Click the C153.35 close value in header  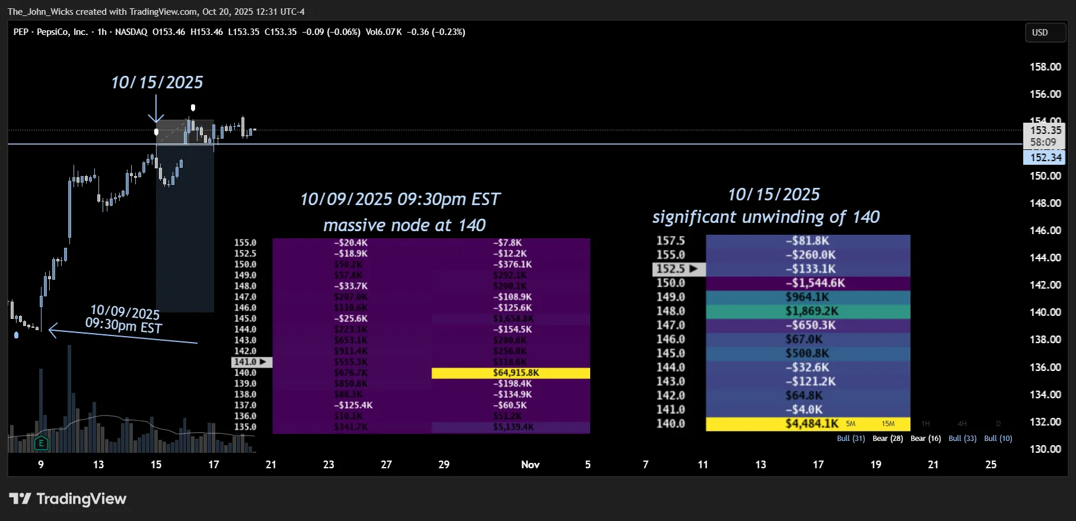(281, 32)
